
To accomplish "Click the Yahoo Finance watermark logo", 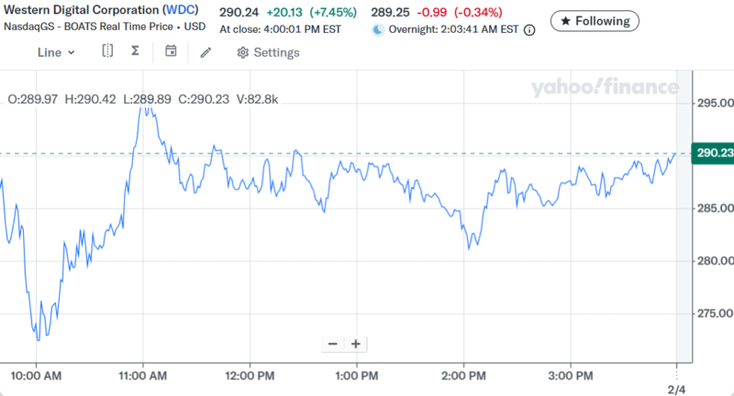I will [604, 88].
